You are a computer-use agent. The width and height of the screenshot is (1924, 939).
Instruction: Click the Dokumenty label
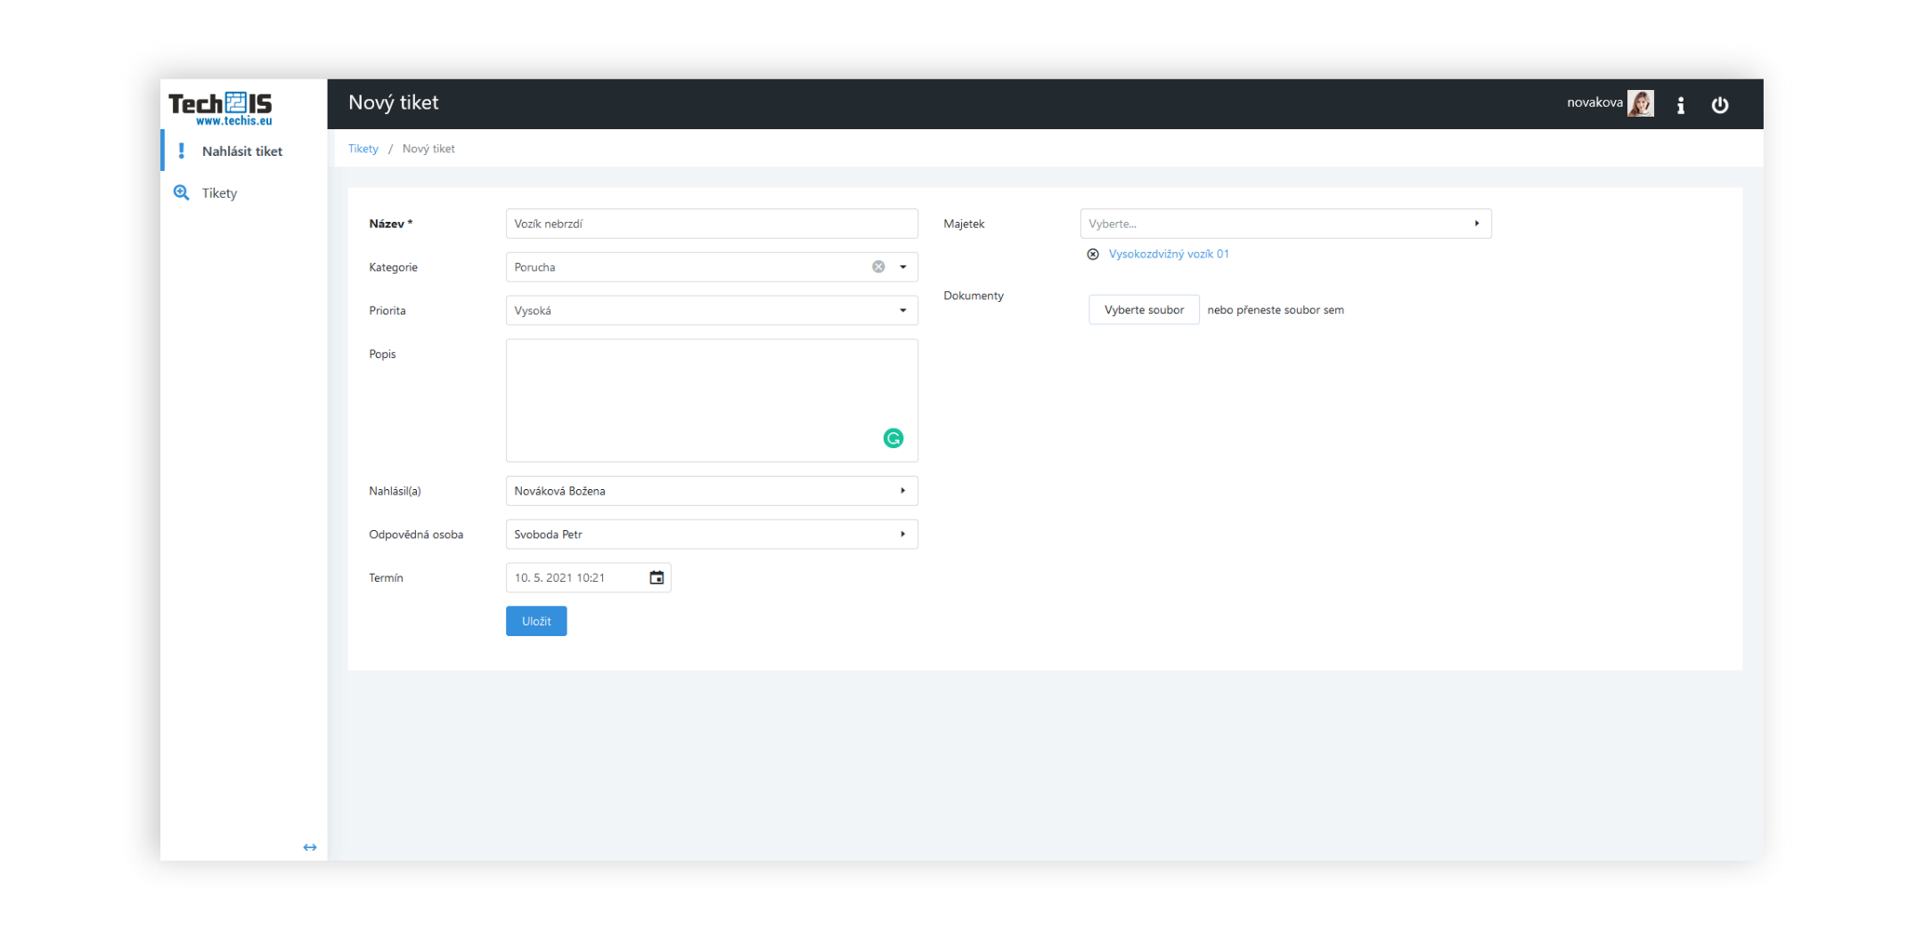click(x=974, y=296)
